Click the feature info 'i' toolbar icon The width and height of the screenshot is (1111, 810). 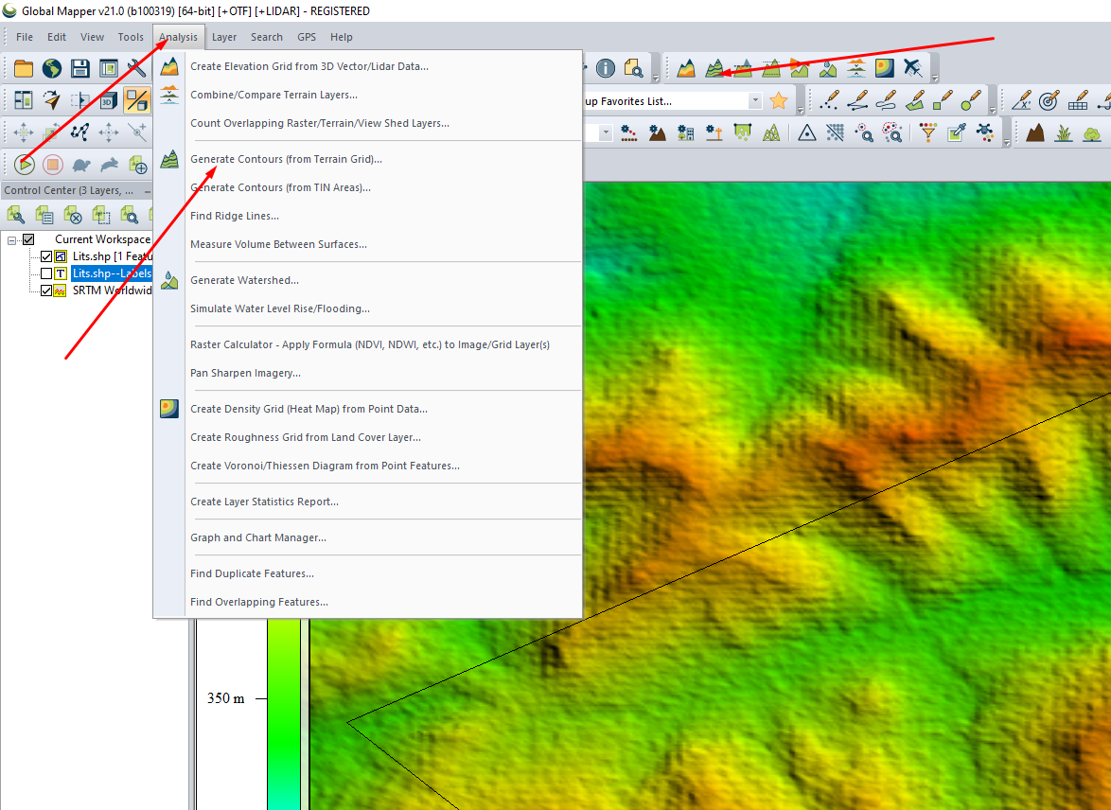605,68
